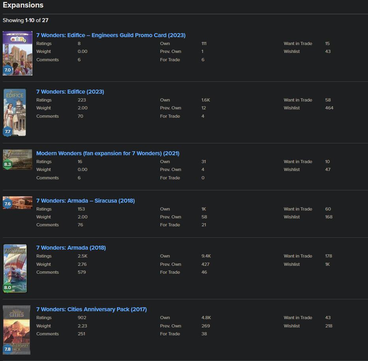Click Prev. Own value 269 for Cities Anniversary

pyautogui.click(x=205, y=326)
